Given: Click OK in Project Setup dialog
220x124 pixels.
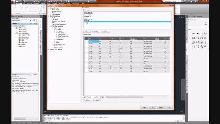Looking at the screenshot, I should pyautogui.click(x=153, y=107).
